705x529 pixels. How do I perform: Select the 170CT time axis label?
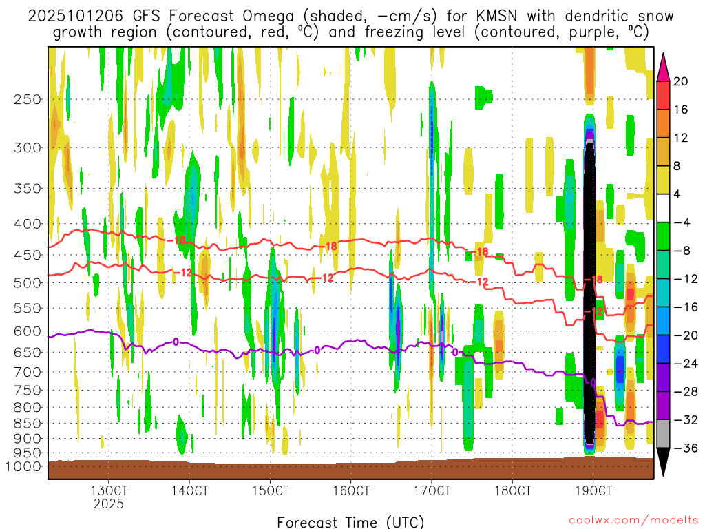coord(432,490)
